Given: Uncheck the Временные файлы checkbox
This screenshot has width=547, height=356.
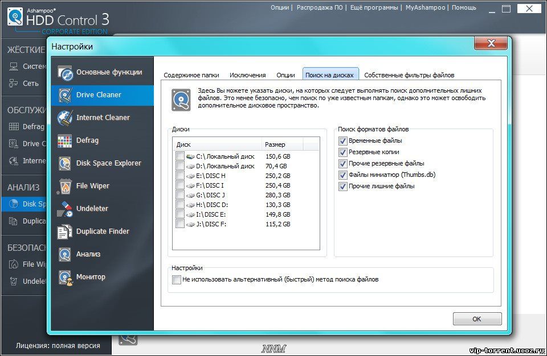Looking at the screenshot, I should (343, 140).
